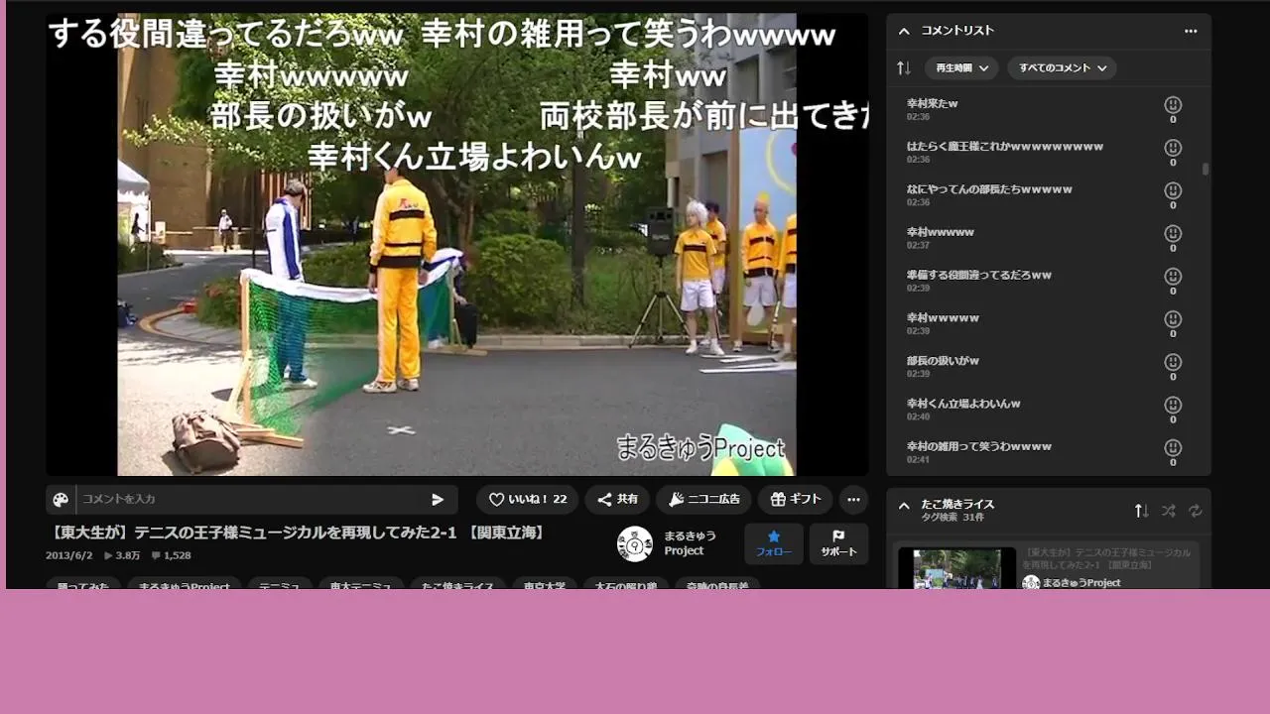Viewport: 1270px width, 714px height.
Task: Collapse the たこ焼きライス playlist panel
Action: click(x=904, y=506)
